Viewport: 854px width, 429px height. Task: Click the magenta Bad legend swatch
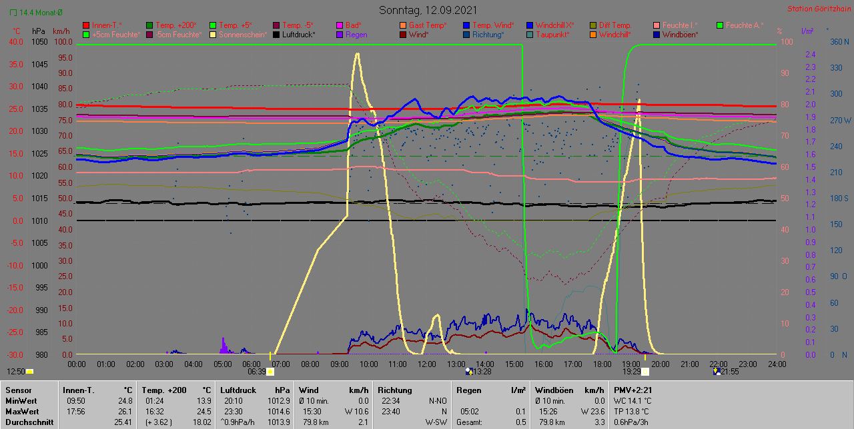(340, 25)
